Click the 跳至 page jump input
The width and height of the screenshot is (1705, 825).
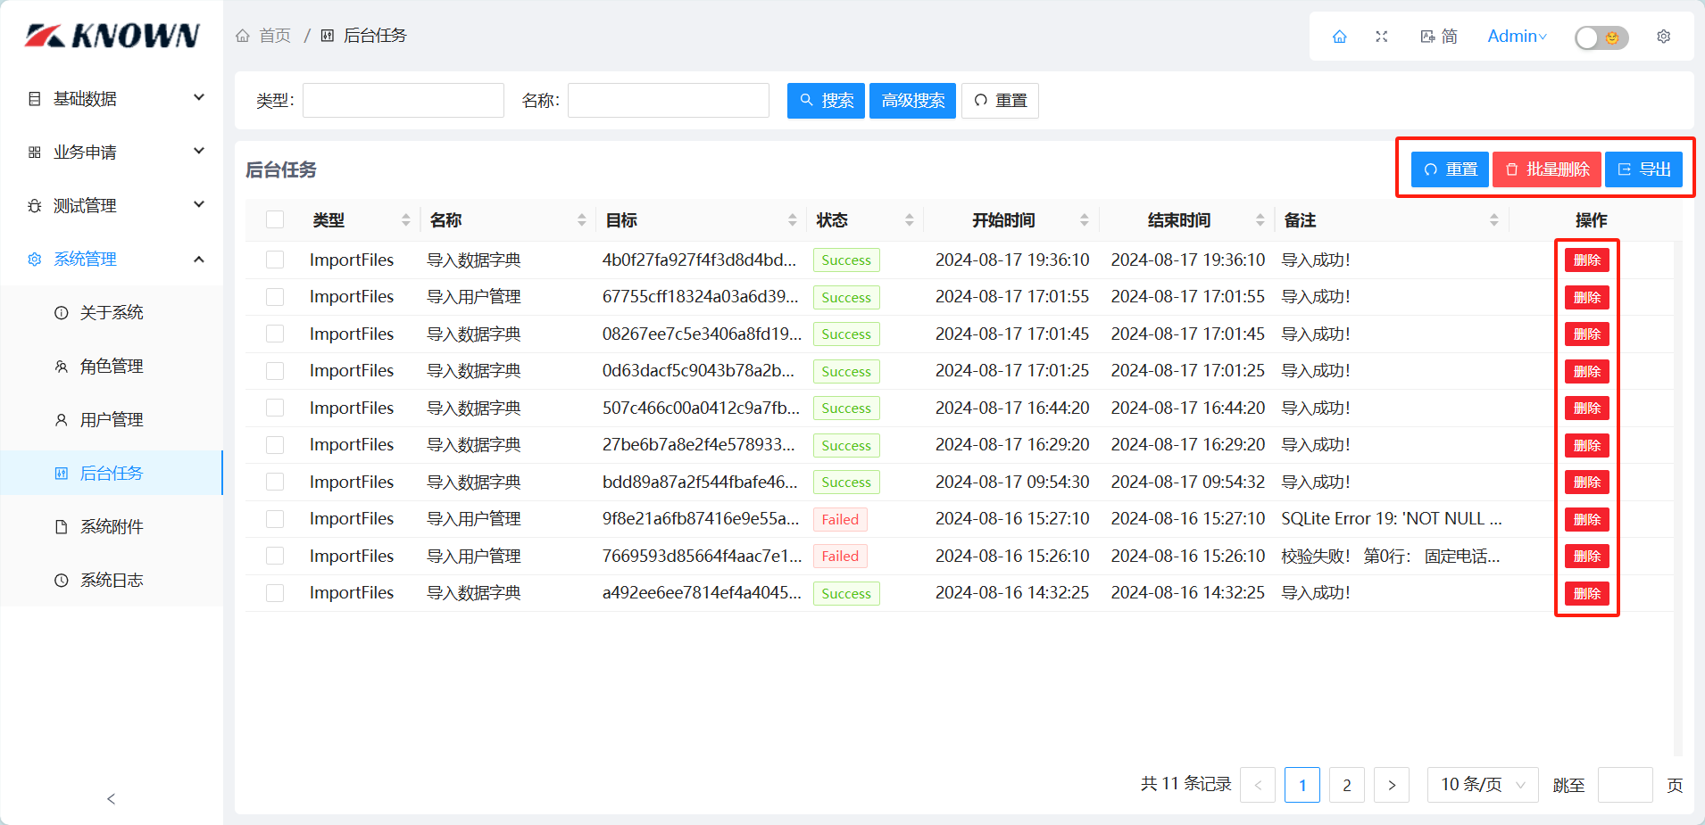[1625, 785]
